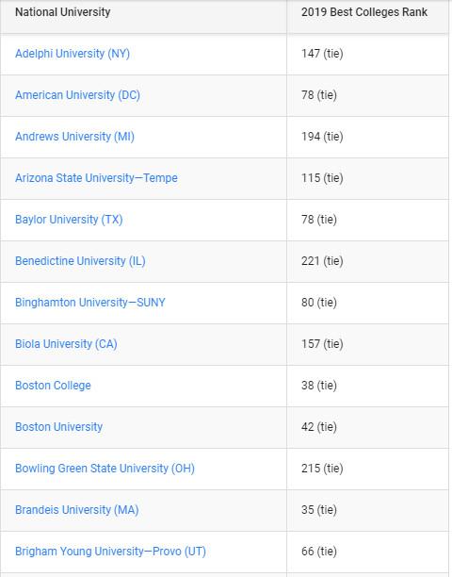Open the American University (DC) link

point(77,95)
